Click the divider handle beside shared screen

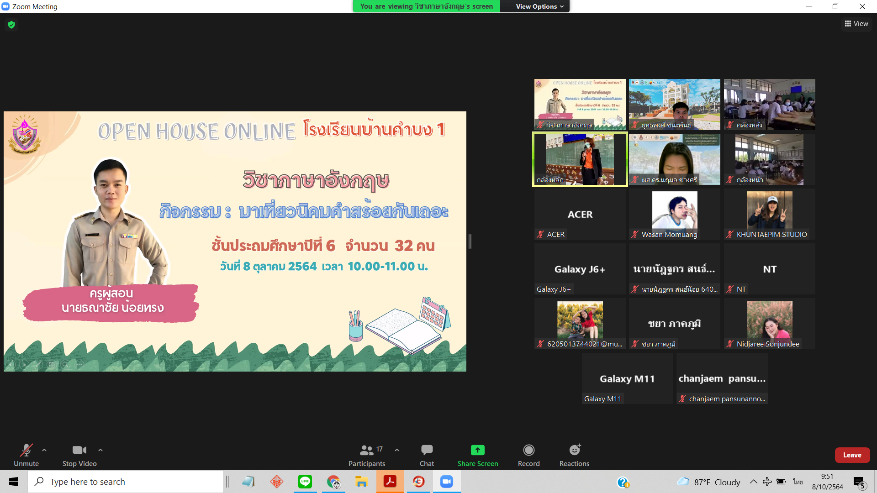470,241
